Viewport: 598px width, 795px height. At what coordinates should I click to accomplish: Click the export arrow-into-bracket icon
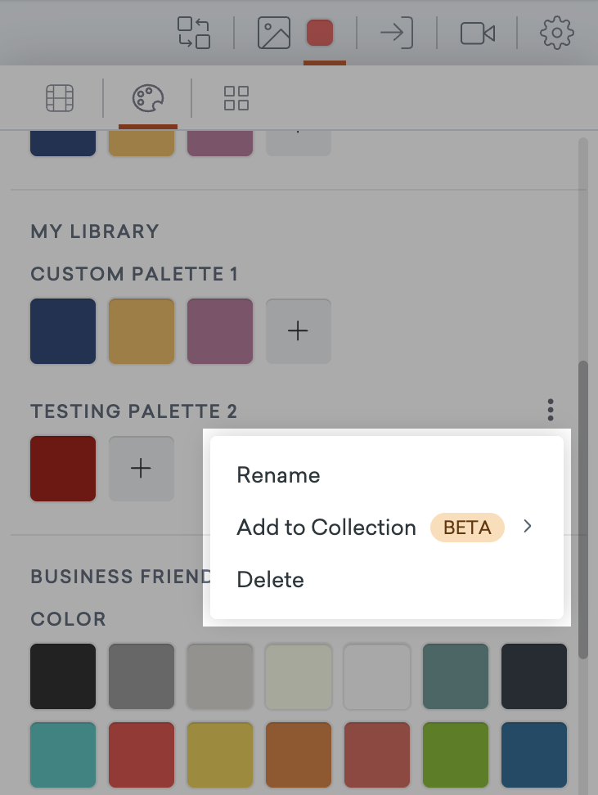[397, 33]
